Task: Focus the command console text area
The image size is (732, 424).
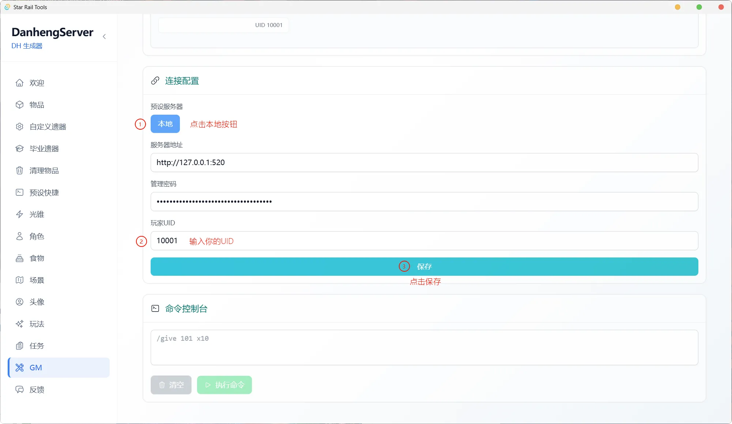Action: pos(424,347)
